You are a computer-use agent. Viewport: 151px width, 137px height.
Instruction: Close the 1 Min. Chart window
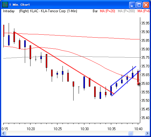click(146, 5)
